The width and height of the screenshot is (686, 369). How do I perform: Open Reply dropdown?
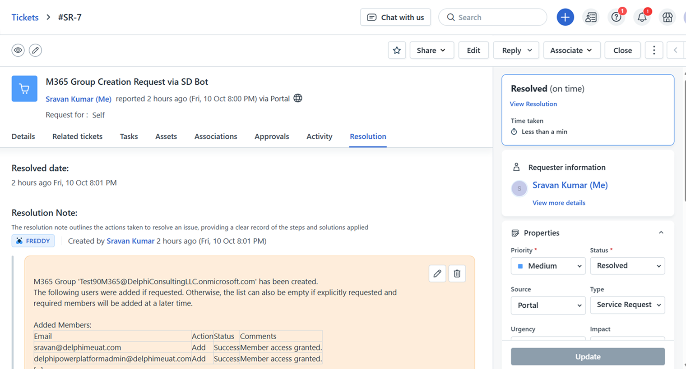point(516,50)
